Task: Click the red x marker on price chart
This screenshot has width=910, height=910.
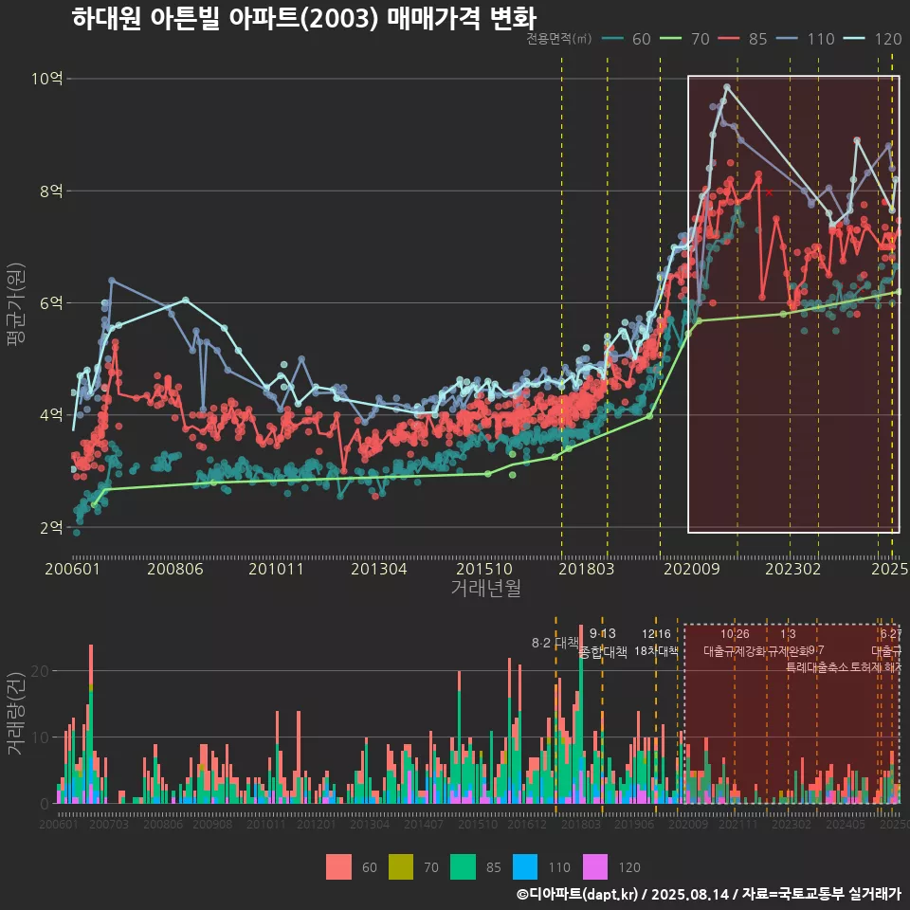Action: 769,192
